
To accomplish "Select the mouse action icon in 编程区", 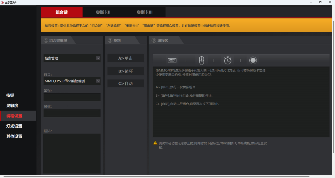I will pos(201,60).
